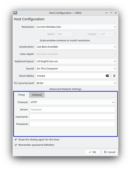Clear the Share Media path field
Screen dimensions: 131x171
click(107, 76)
